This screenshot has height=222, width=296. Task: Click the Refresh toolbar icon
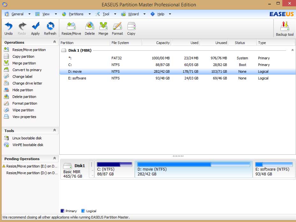(x=50, y=28)
